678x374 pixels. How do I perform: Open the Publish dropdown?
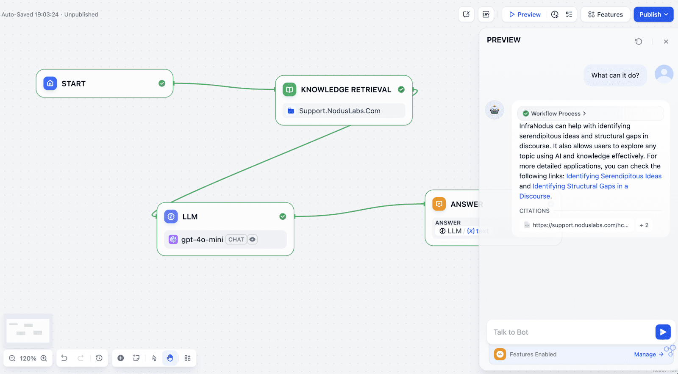653,14
